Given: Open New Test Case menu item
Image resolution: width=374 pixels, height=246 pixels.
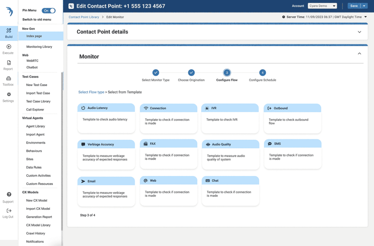Looking at the screenshot, I should (37, 85).
